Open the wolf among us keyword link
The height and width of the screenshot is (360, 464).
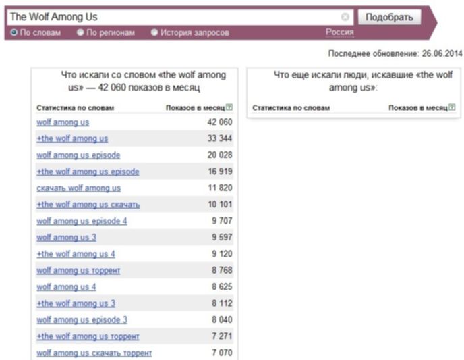(x=63, y=122)
